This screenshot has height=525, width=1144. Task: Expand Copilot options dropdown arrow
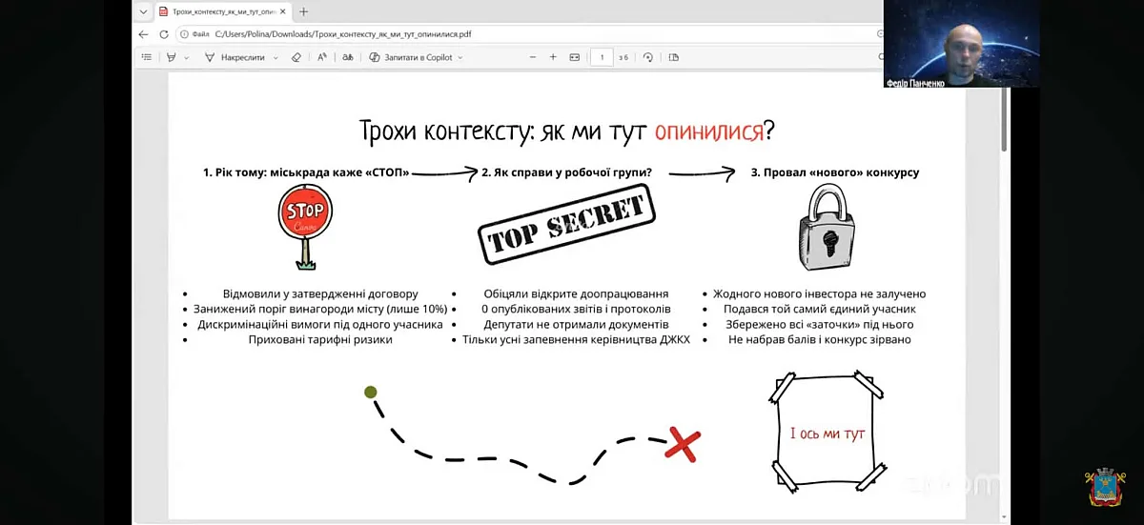460,57
